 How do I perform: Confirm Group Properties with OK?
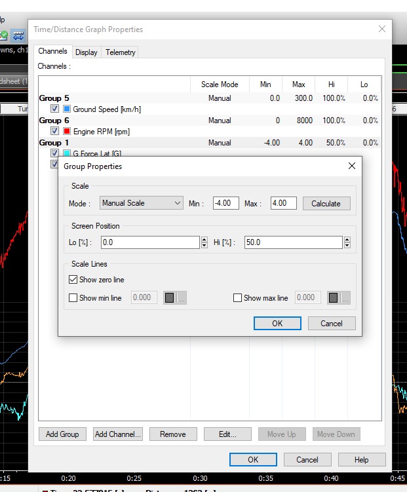[277, 323]
